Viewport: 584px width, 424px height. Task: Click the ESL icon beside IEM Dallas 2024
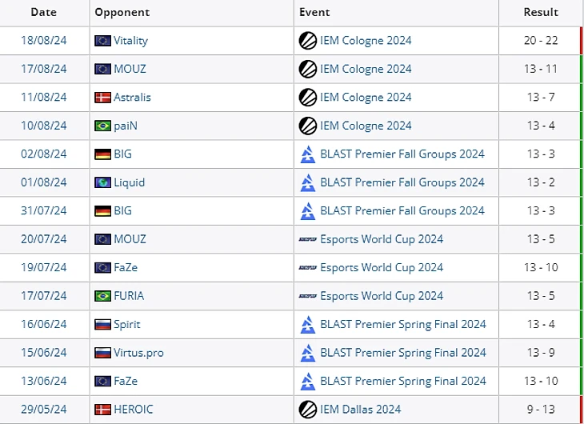click(x=307, y=410)
